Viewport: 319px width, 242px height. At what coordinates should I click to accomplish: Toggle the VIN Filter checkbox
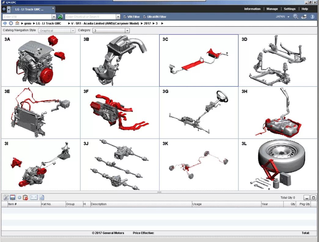pyautogui.click(x=125, y=17)
